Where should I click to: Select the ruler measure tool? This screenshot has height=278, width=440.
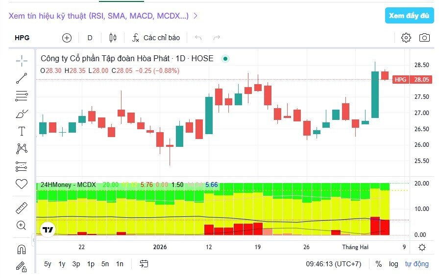pyautogui.click(x=22, y=208)
